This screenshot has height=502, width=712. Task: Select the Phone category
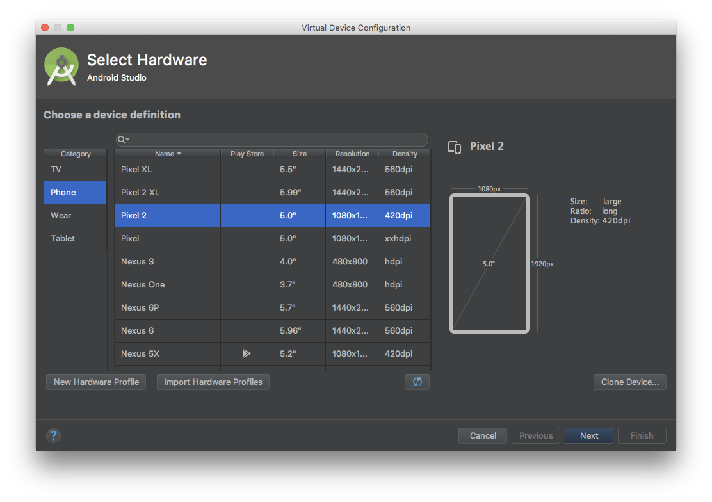coord(76,192)
